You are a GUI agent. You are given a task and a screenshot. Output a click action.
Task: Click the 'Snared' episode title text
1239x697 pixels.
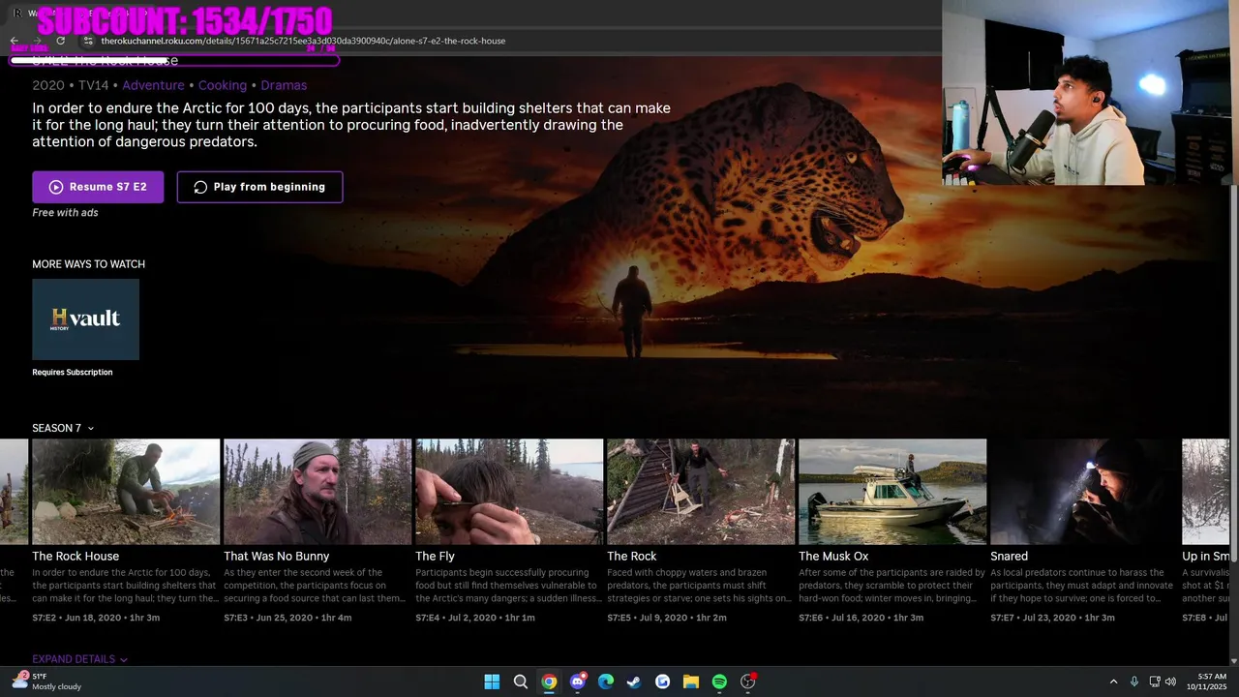[1009, 557]
